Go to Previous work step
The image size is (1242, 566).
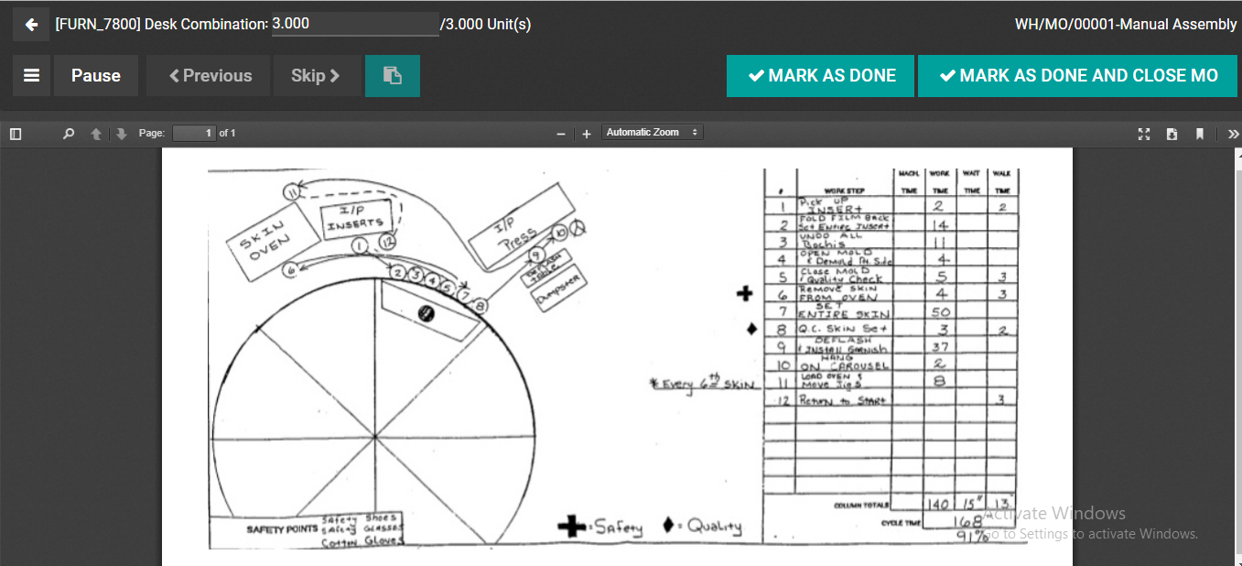tap(210, 76)
